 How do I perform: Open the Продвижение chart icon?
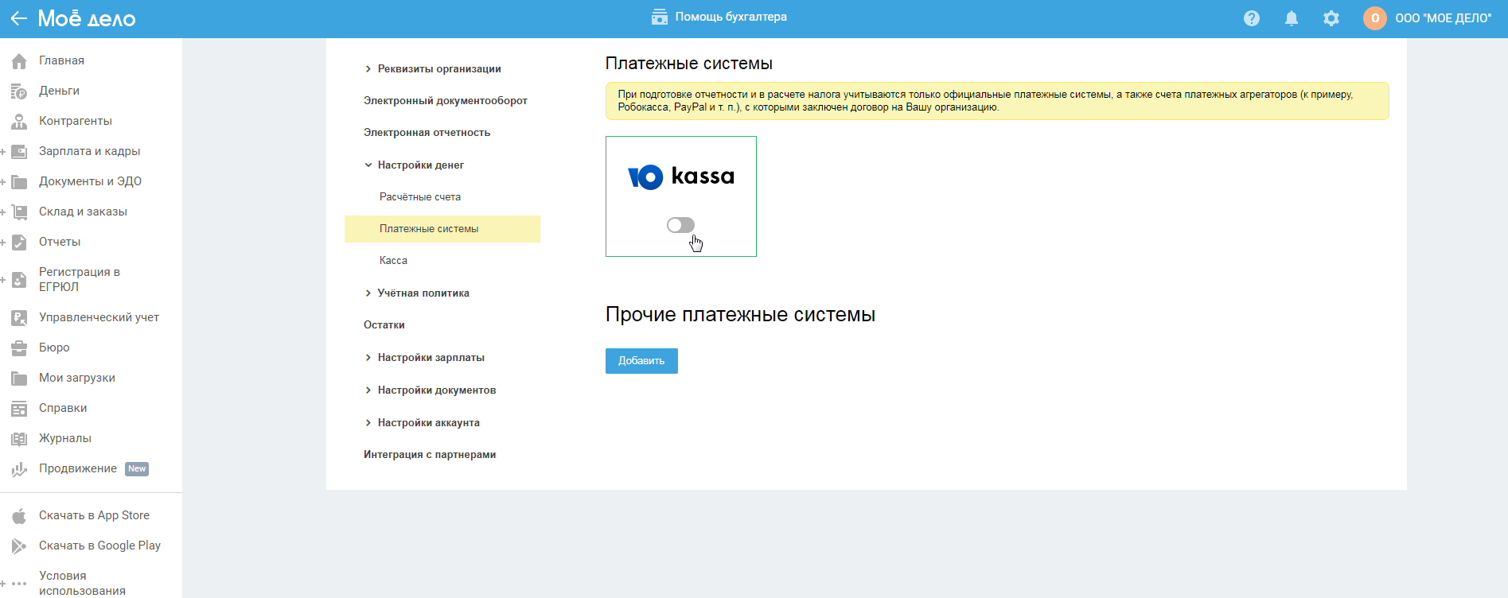tap(19, 469)
